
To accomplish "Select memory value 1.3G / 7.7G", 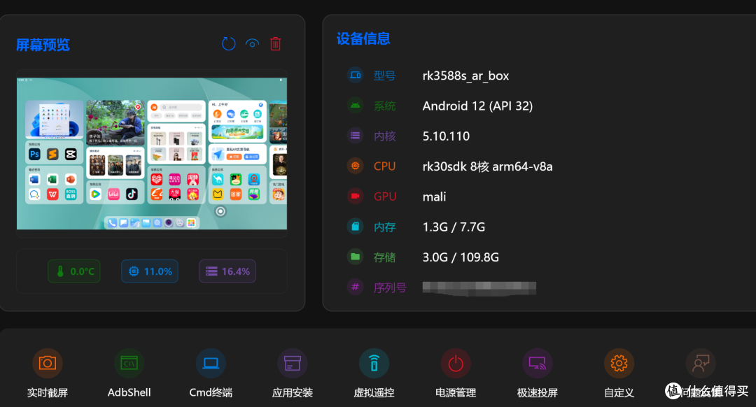I will (x=454, y=227).
